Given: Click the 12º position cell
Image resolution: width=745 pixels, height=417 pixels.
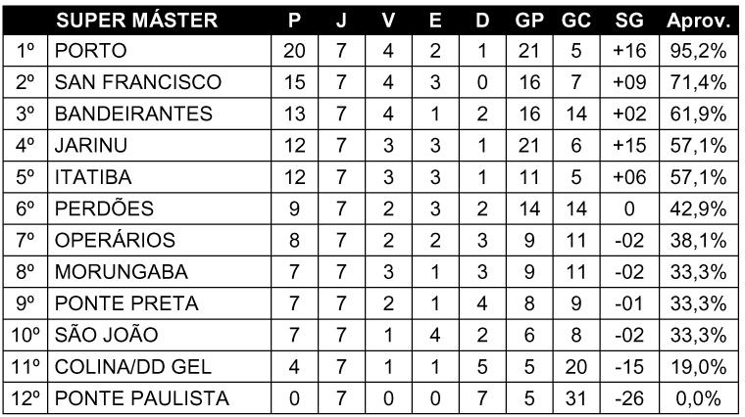Looking at the screenshot, I should click(x=25, y=398).
